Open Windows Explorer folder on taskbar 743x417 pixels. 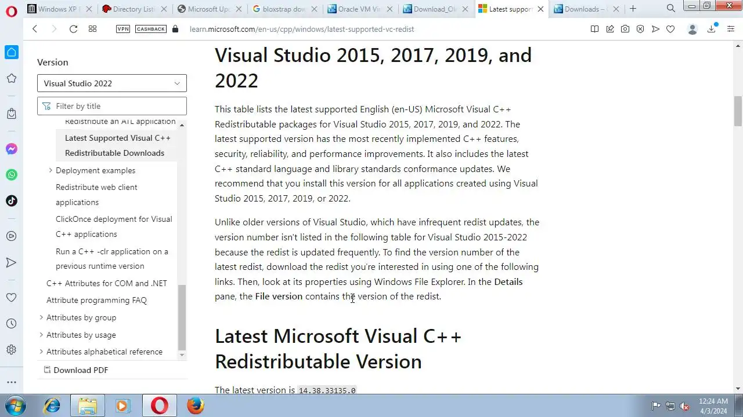88,405
